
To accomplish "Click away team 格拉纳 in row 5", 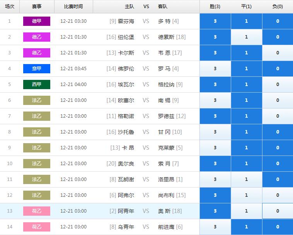I will click(166, 85).
